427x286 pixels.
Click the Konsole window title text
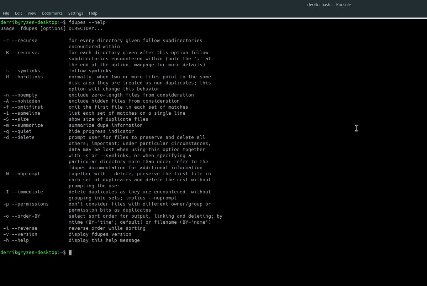point(329,5)
